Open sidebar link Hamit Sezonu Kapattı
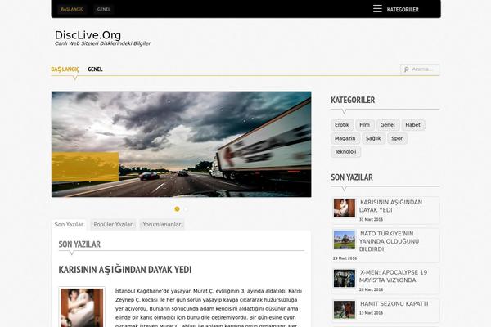Screen dimensions: 491x327 (394, 303)
